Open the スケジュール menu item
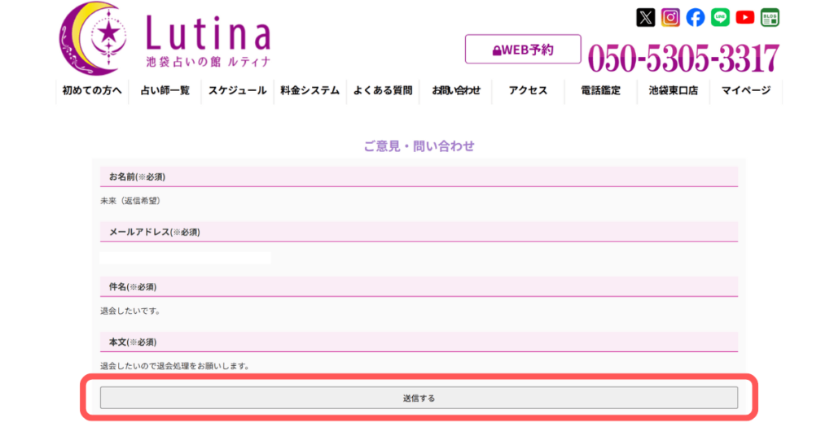 point(237,91)
